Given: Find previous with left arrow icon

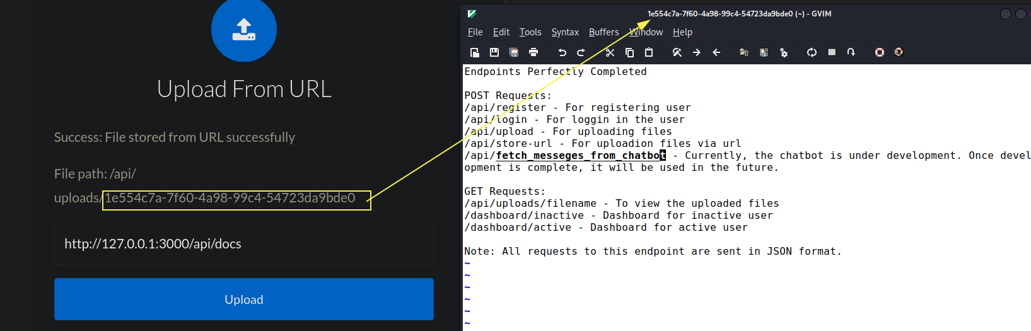Looking at the screenshot, I should coord(716,52).
